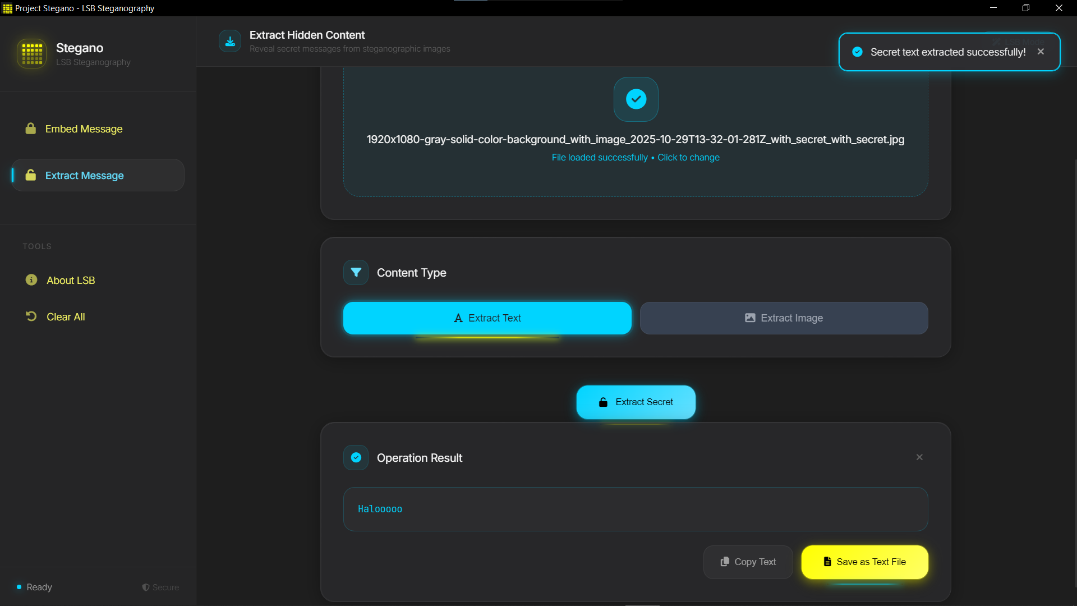Image resolution: width=1077 pixels, height=606 pixels.
Task: Click the checkmark icon above the loaded filename
Action: [636, 99]
